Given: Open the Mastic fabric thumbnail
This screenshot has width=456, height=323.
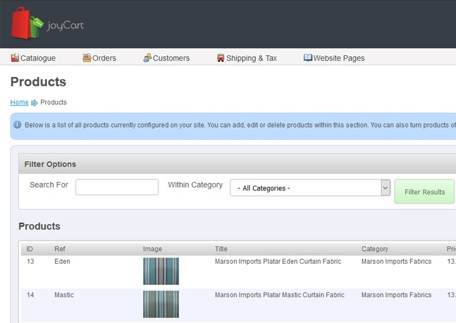Looking at the screenshot, I should click(x=161, y=304).
